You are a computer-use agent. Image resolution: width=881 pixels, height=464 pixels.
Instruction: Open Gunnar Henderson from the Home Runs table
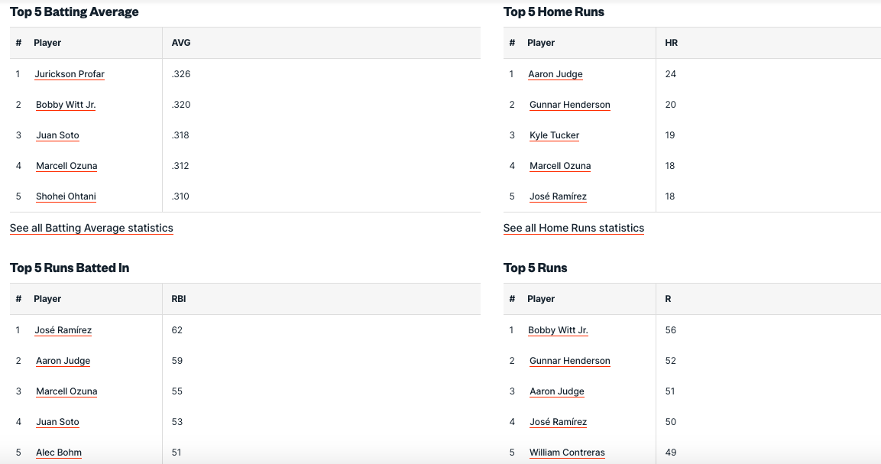click(x=569, y=105)
